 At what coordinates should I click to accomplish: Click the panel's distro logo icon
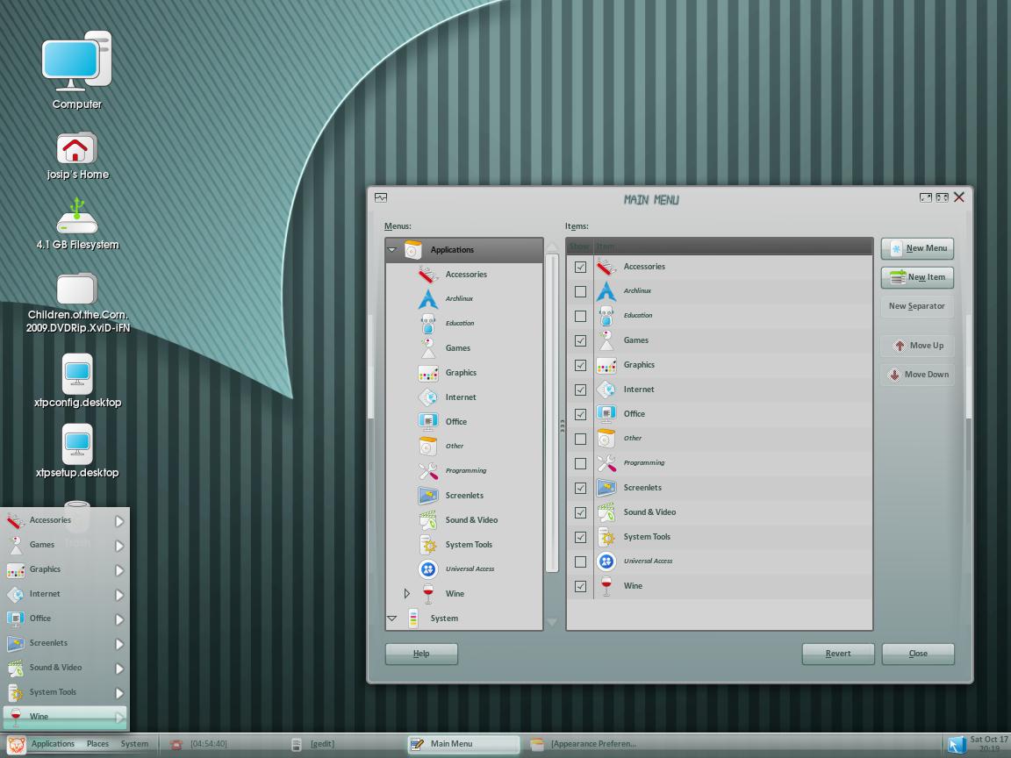(x=17, y=744)
